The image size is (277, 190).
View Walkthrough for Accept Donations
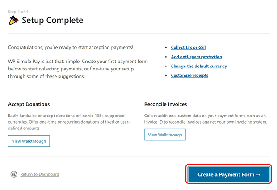(29, 141)
